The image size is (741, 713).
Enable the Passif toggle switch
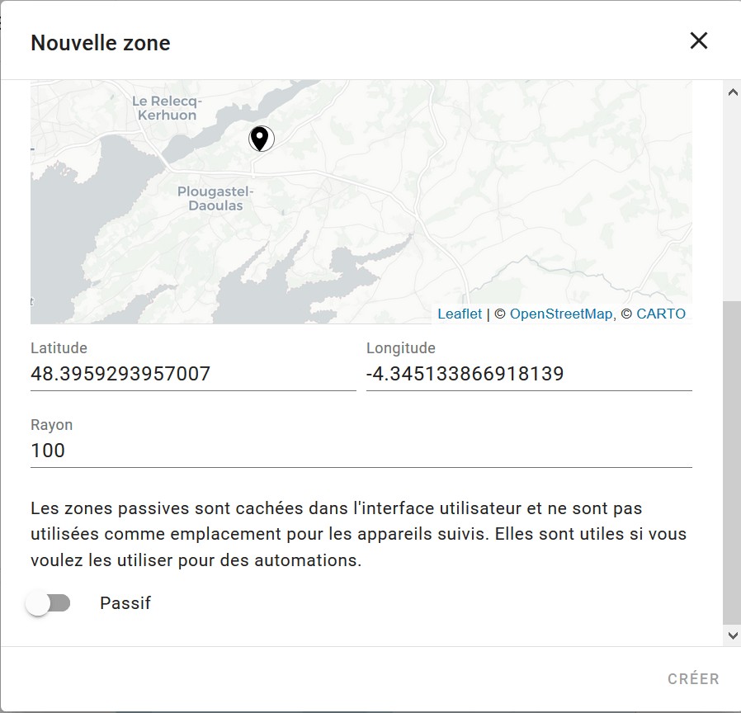coord(48,603)
